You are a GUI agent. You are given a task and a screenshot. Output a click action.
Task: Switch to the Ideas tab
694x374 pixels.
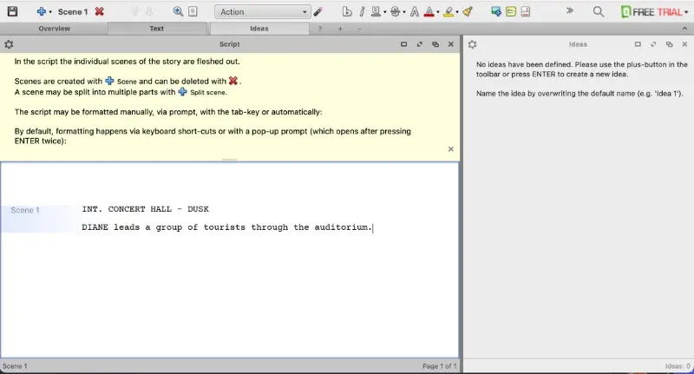point(259,29)
